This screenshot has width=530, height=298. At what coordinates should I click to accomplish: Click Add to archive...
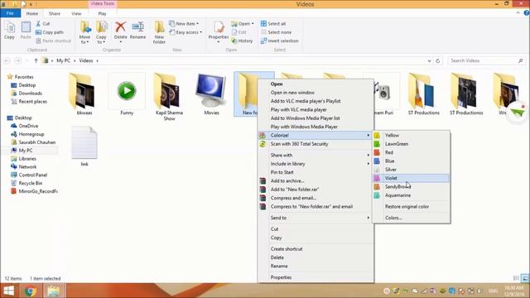tap(316, 181)
